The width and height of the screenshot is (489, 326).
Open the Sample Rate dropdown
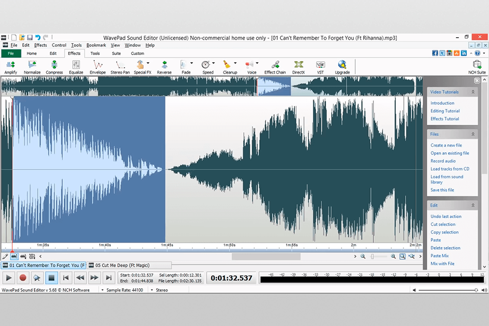[102, 290]
